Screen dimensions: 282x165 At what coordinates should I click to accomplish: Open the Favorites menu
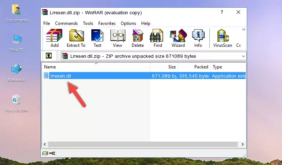point(107,23)
